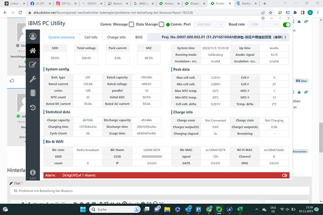Click the Zitat quote button in forum
The width and height of the screenshot is (323, 215).
[x=301, y=81]
